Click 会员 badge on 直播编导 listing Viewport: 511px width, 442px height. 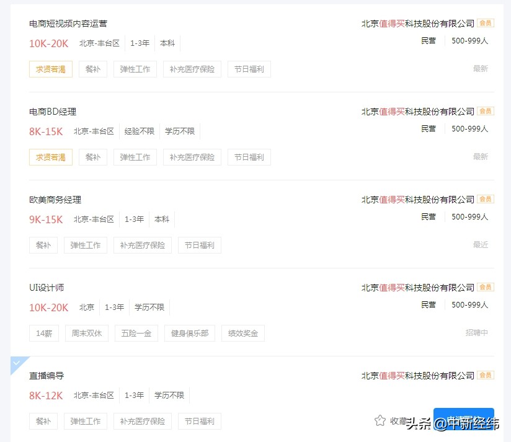click(x=485, y=375)
